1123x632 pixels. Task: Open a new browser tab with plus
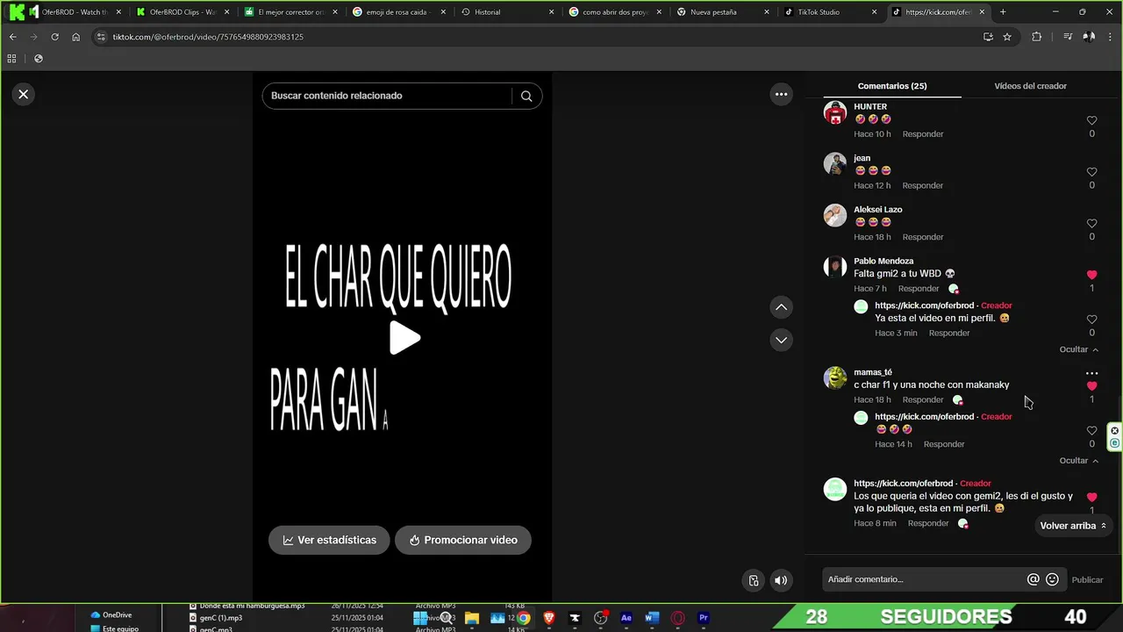[x=1003, y=12]
